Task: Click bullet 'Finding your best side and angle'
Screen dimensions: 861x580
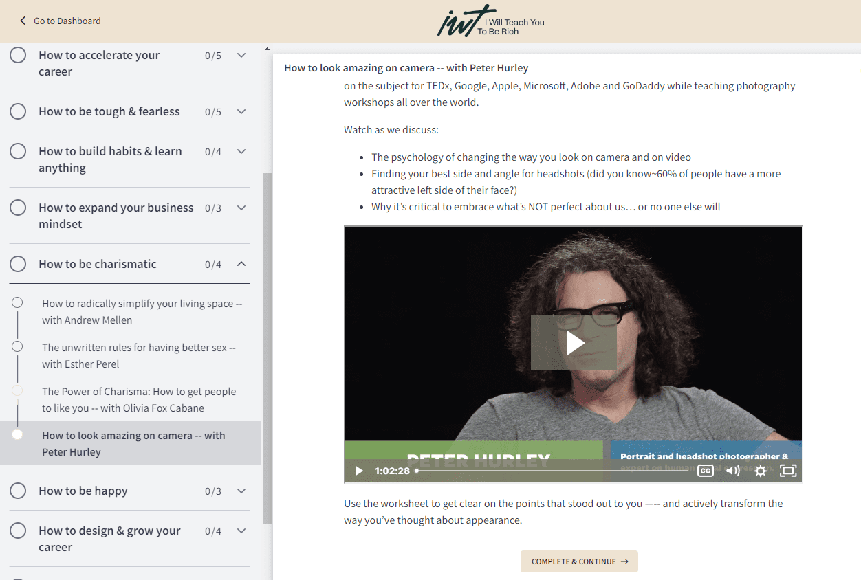Action: [x=576, y=182]
